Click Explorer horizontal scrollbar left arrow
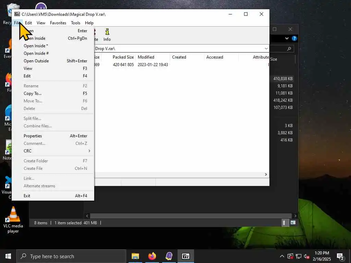The width and height of the screenshot is (351, 263). (87, 216)
